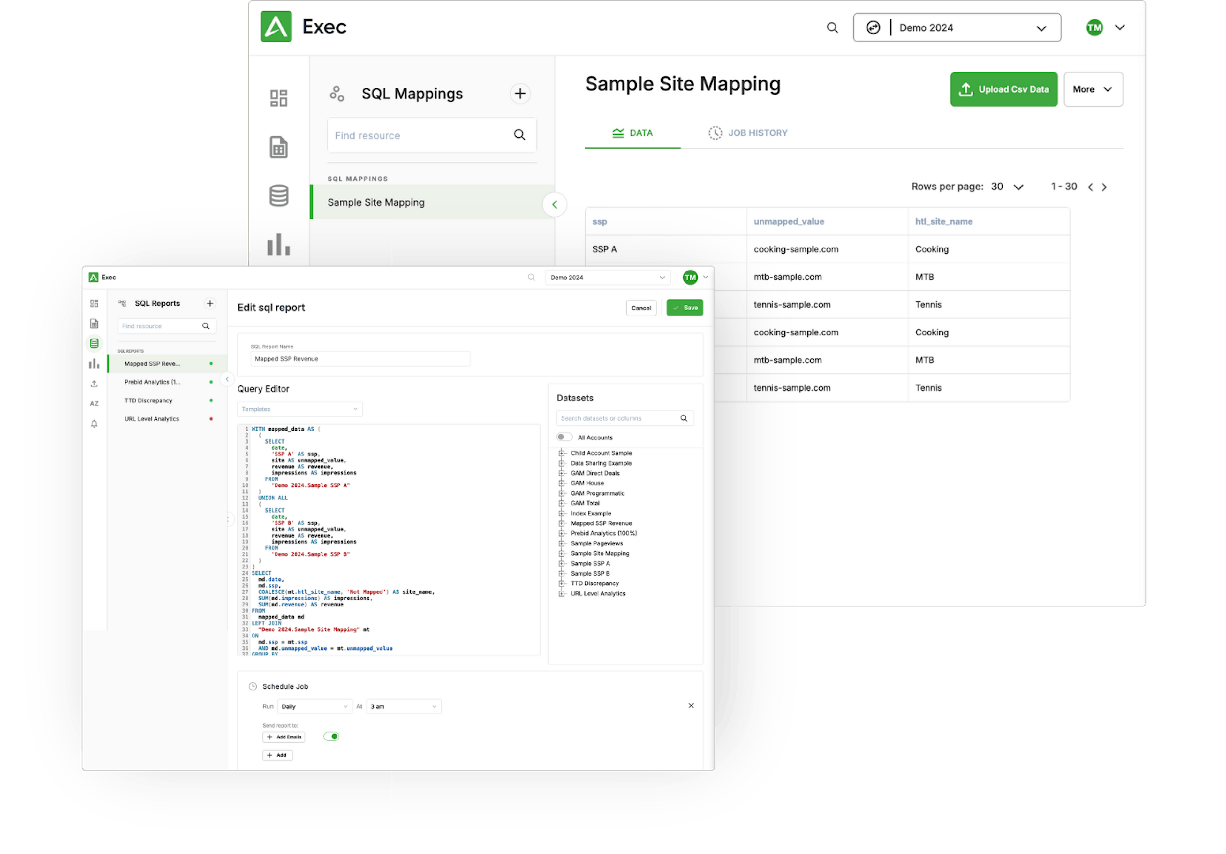
Task: Open the Rows per page dropdown
Action: point(1007,187)
